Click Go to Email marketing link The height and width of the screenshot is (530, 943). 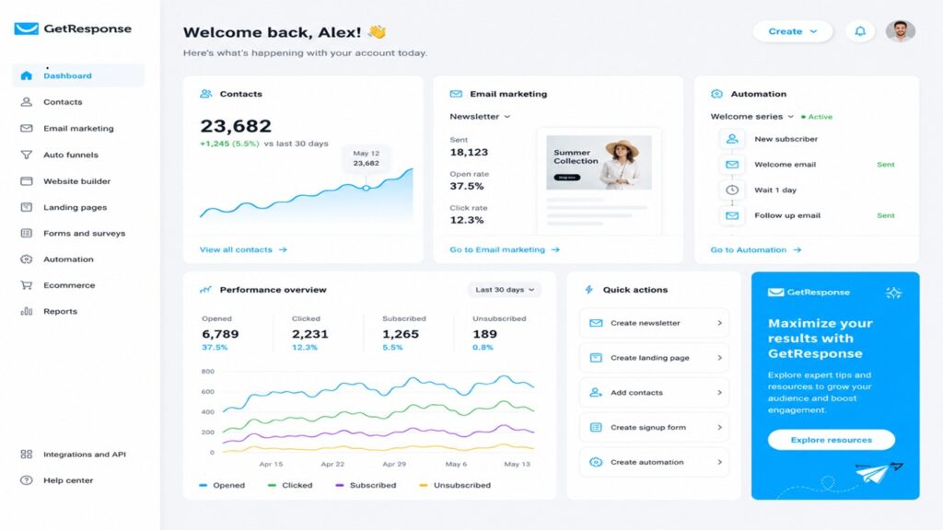pos(505,249)
